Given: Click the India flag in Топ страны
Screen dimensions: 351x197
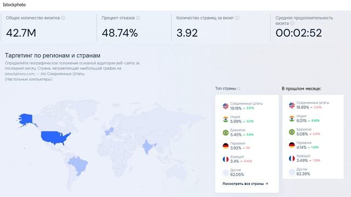Looking at the screenshot, I should (225, 119).
